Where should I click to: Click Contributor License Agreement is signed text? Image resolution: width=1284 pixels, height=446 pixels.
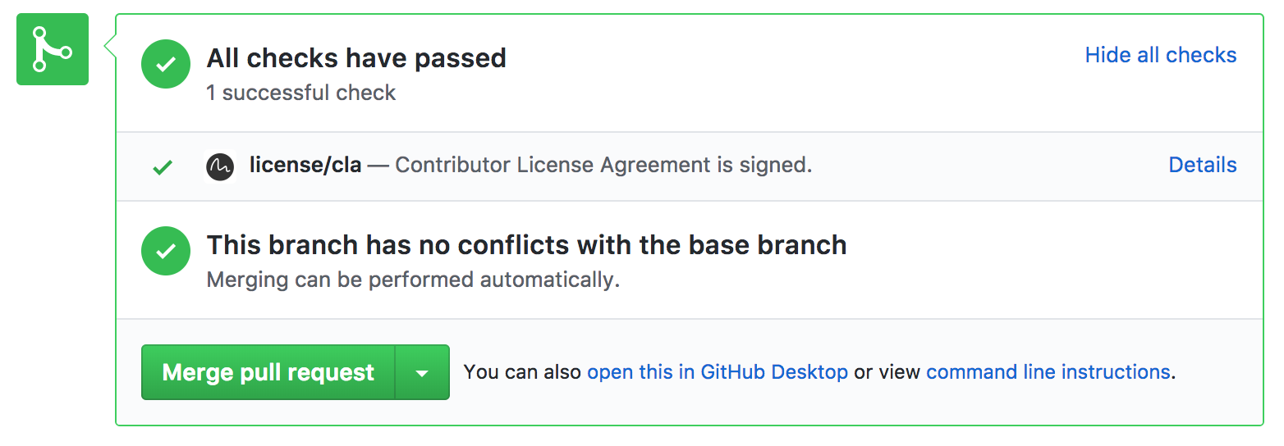603,165
